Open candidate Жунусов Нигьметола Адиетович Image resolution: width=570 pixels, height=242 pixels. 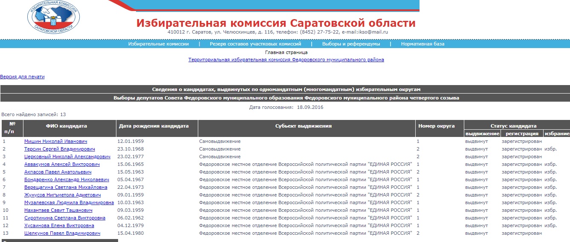point(62,195)
